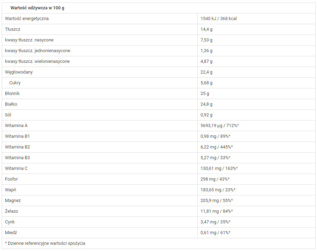Click the 'Węglowodany' row label
This screenshot has height=251, width=317.
pos(19,72)
